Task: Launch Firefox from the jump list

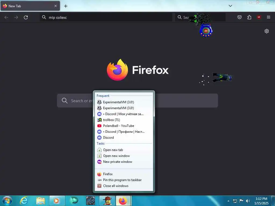Action: point(124,174)
